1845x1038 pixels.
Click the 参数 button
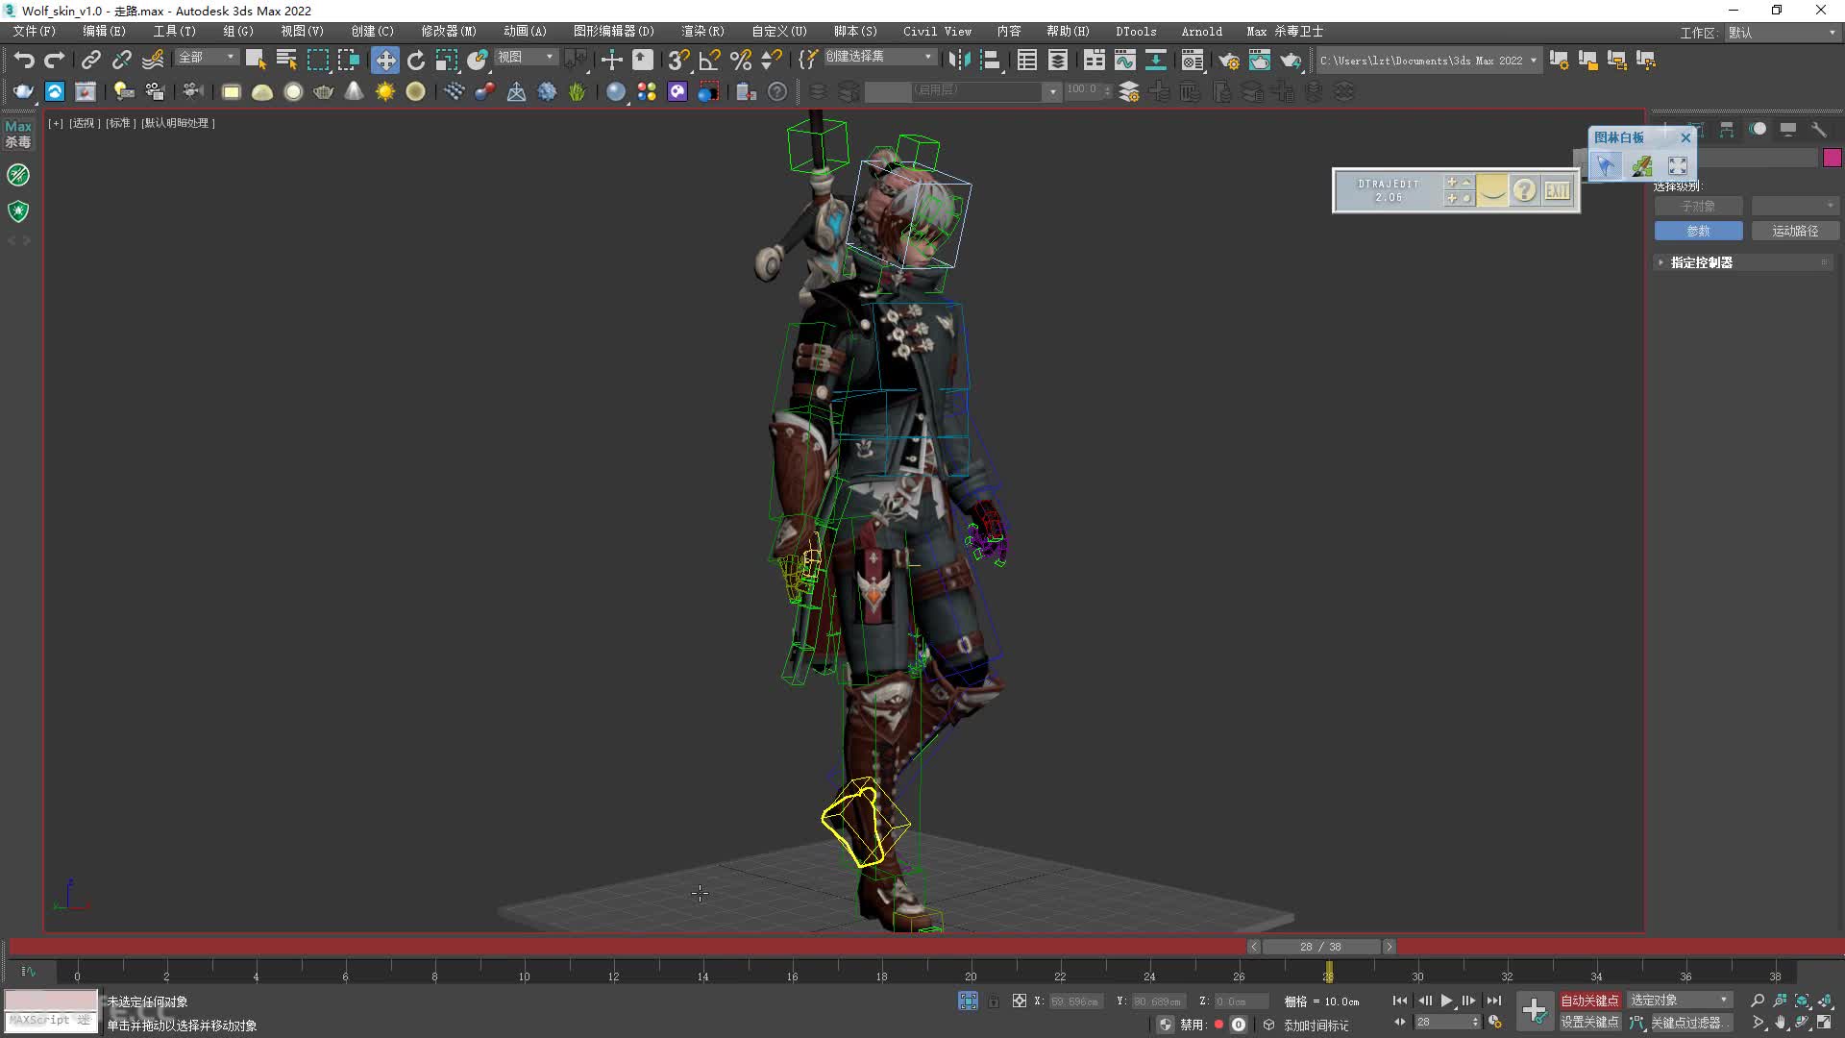1698,231
